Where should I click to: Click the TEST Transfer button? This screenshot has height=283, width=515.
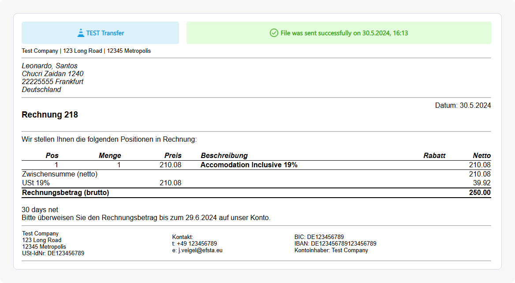100,33
